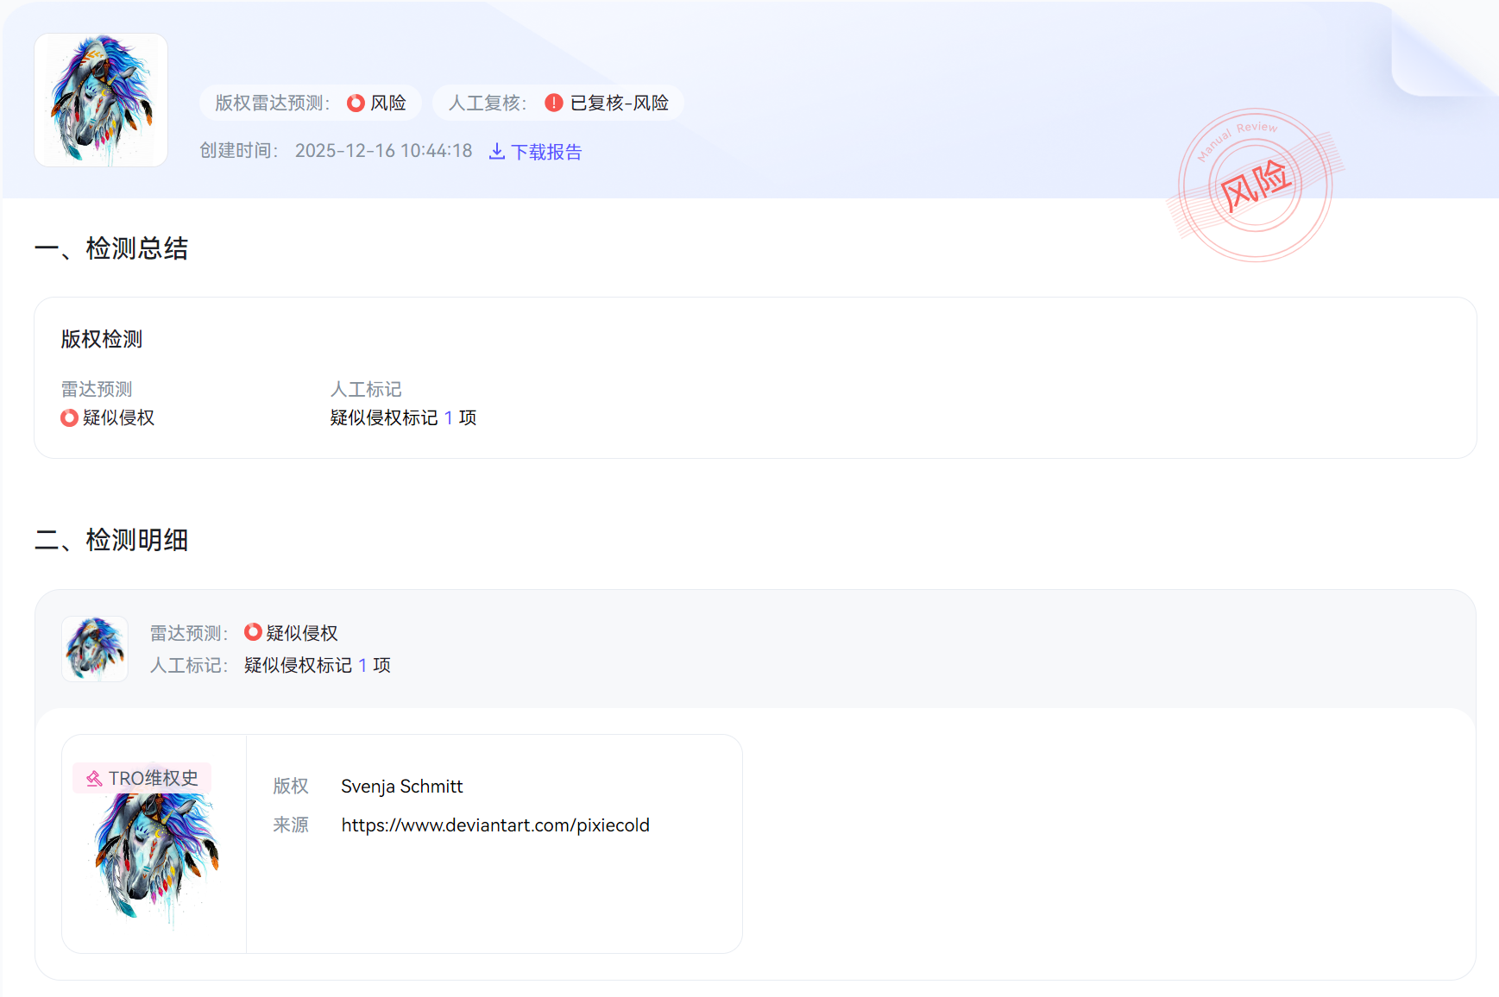
Task: Click the 人工标记 heading in summary card
Action: 366,390
